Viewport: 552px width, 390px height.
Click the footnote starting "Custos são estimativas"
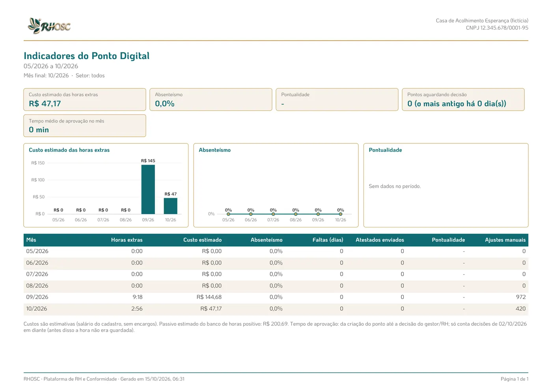[x=275, y=327]
